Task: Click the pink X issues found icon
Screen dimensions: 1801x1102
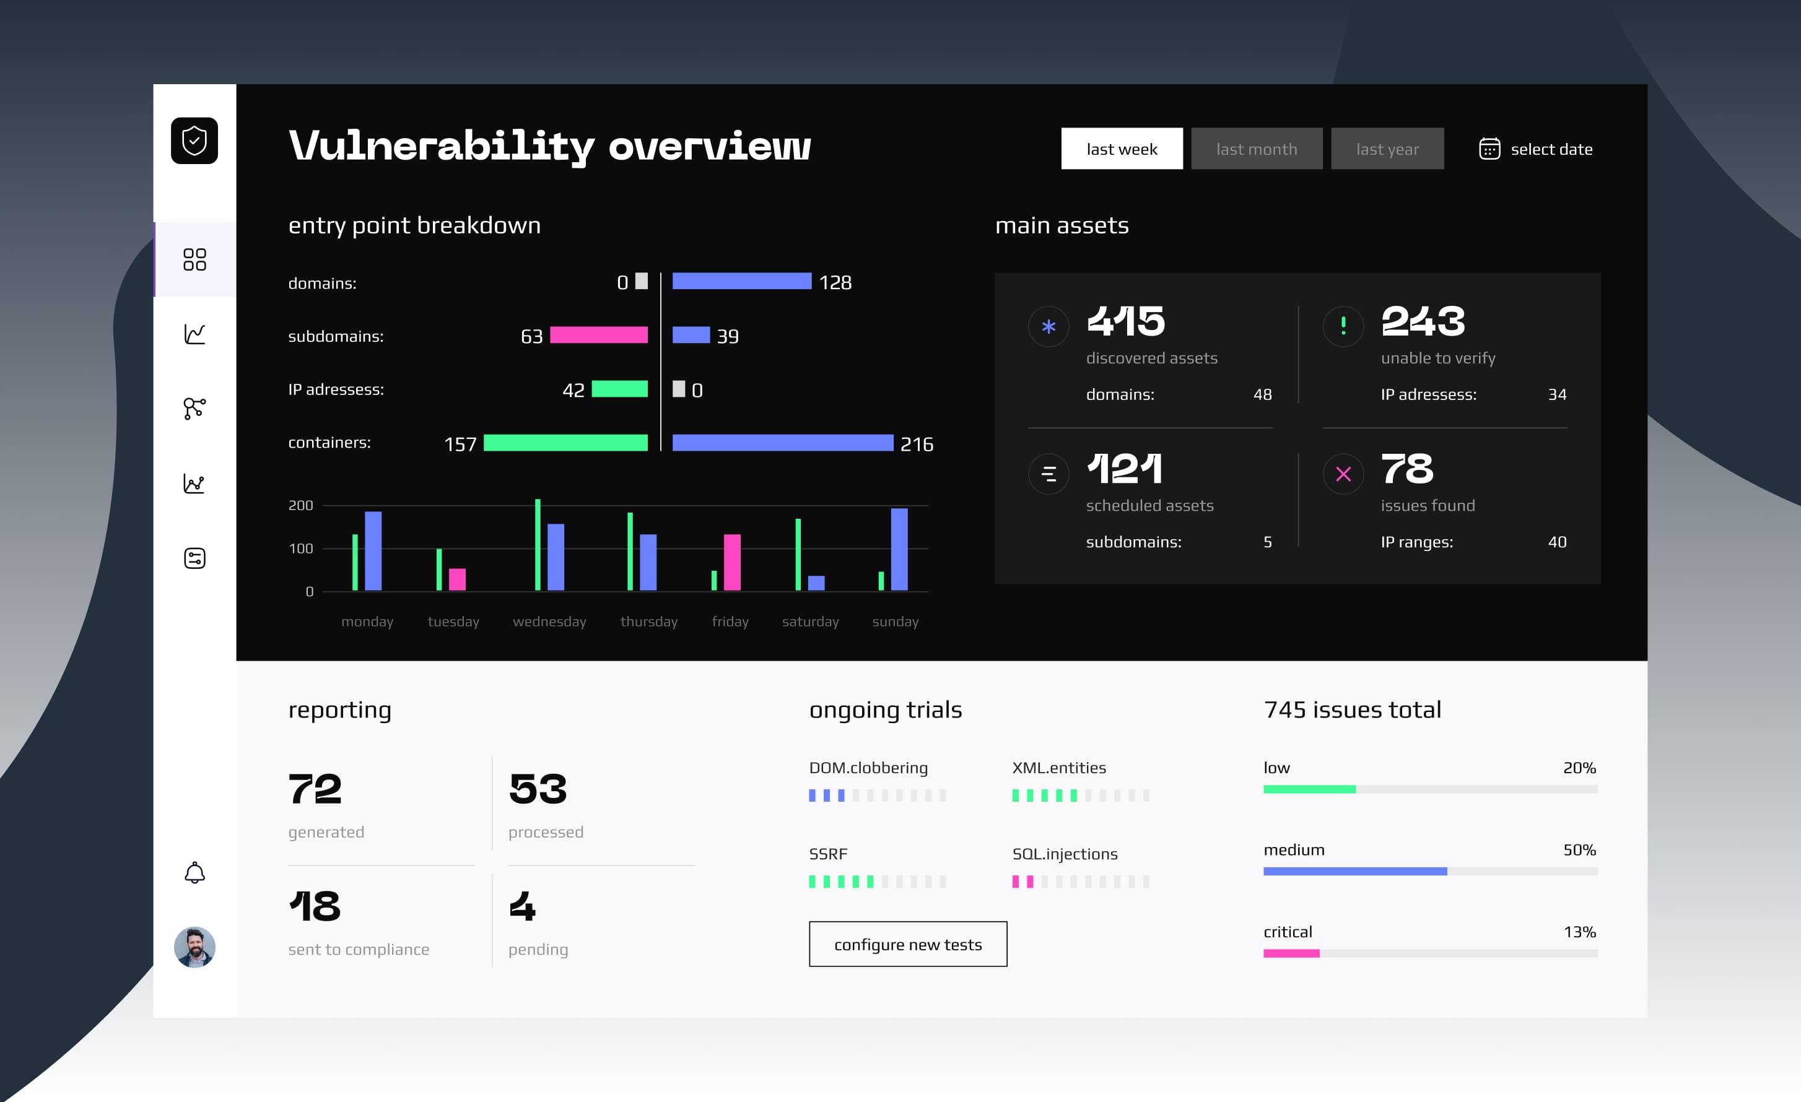Action: 1343,474
